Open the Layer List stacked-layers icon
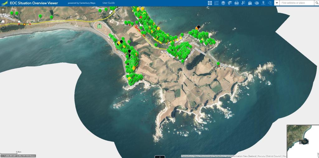This screenshot has height=158, width=319. click(223, 3)
